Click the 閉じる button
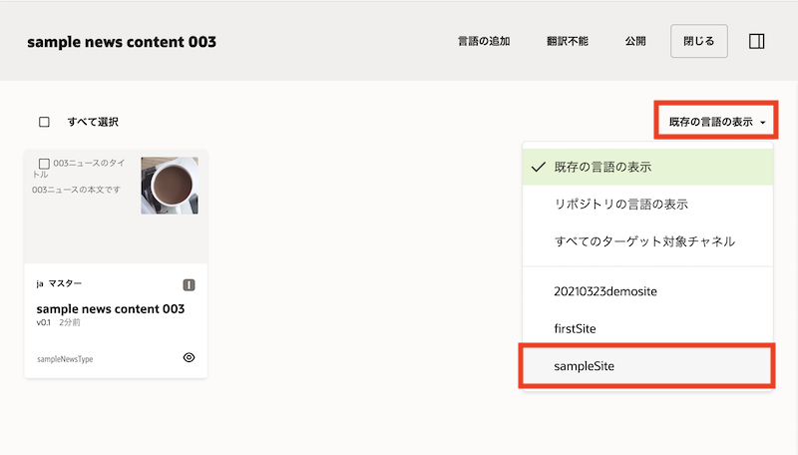 click(699, 42)
